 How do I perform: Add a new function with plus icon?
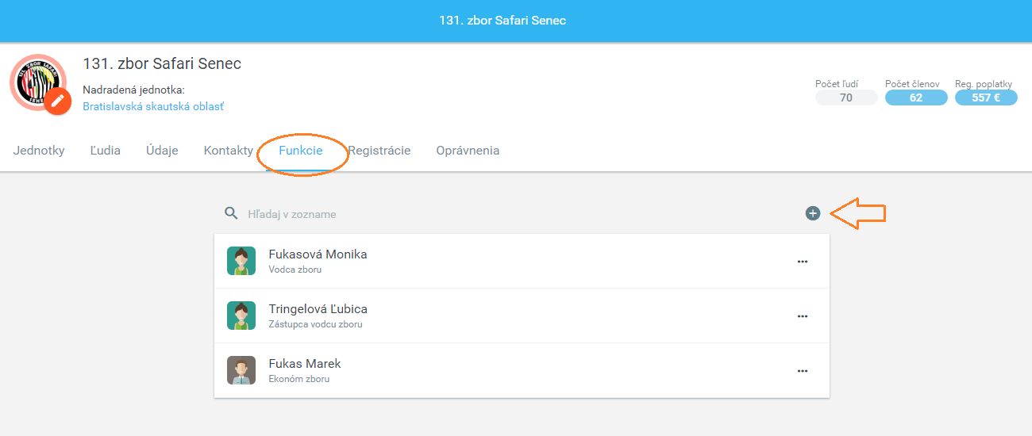[812, 213]
